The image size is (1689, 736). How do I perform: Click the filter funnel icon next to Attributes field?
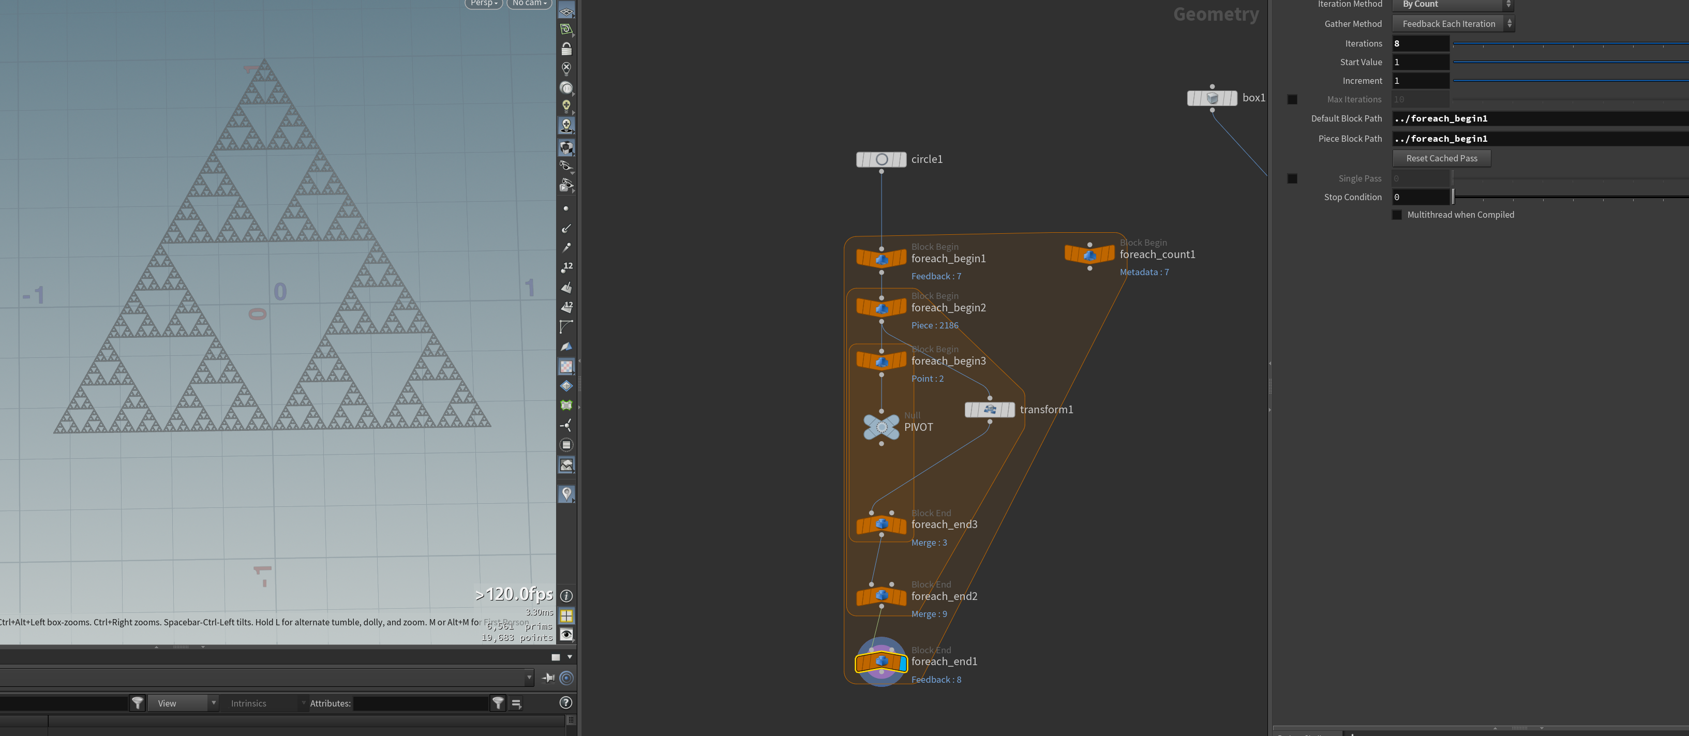coord(498,703)
